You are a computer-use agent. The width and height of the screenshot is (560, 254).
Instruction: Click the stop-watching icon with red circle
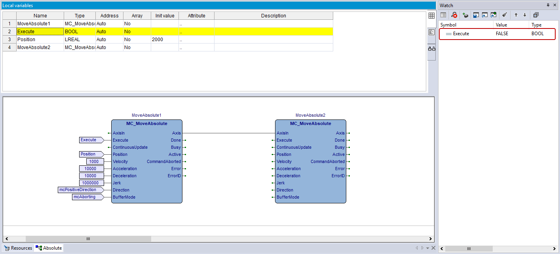point(454,15)
